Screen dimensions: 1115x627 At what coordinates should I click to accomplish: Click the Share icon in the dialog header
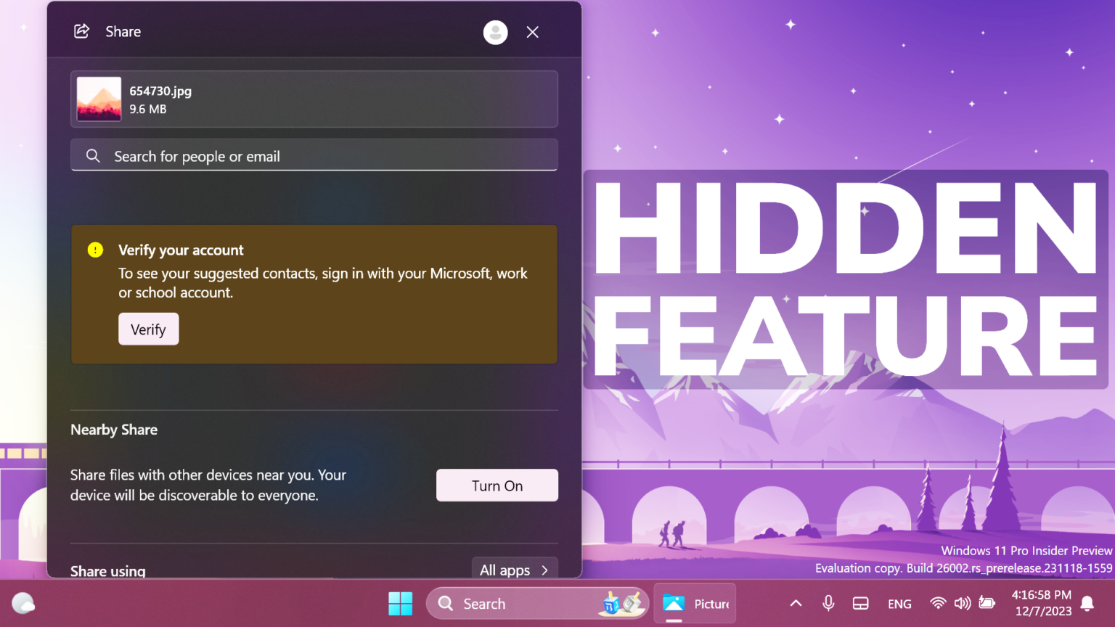tap(81, 31)
